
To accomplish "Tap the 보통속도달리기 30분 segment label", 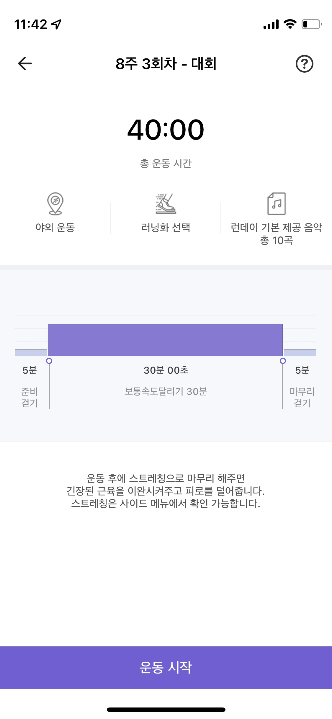I will pos(166,391).
